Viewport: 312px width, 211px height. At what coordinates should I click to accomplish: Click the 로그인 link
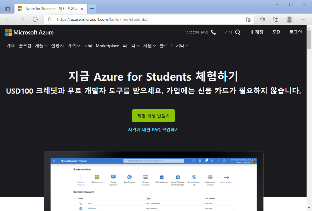pos(295,32)
